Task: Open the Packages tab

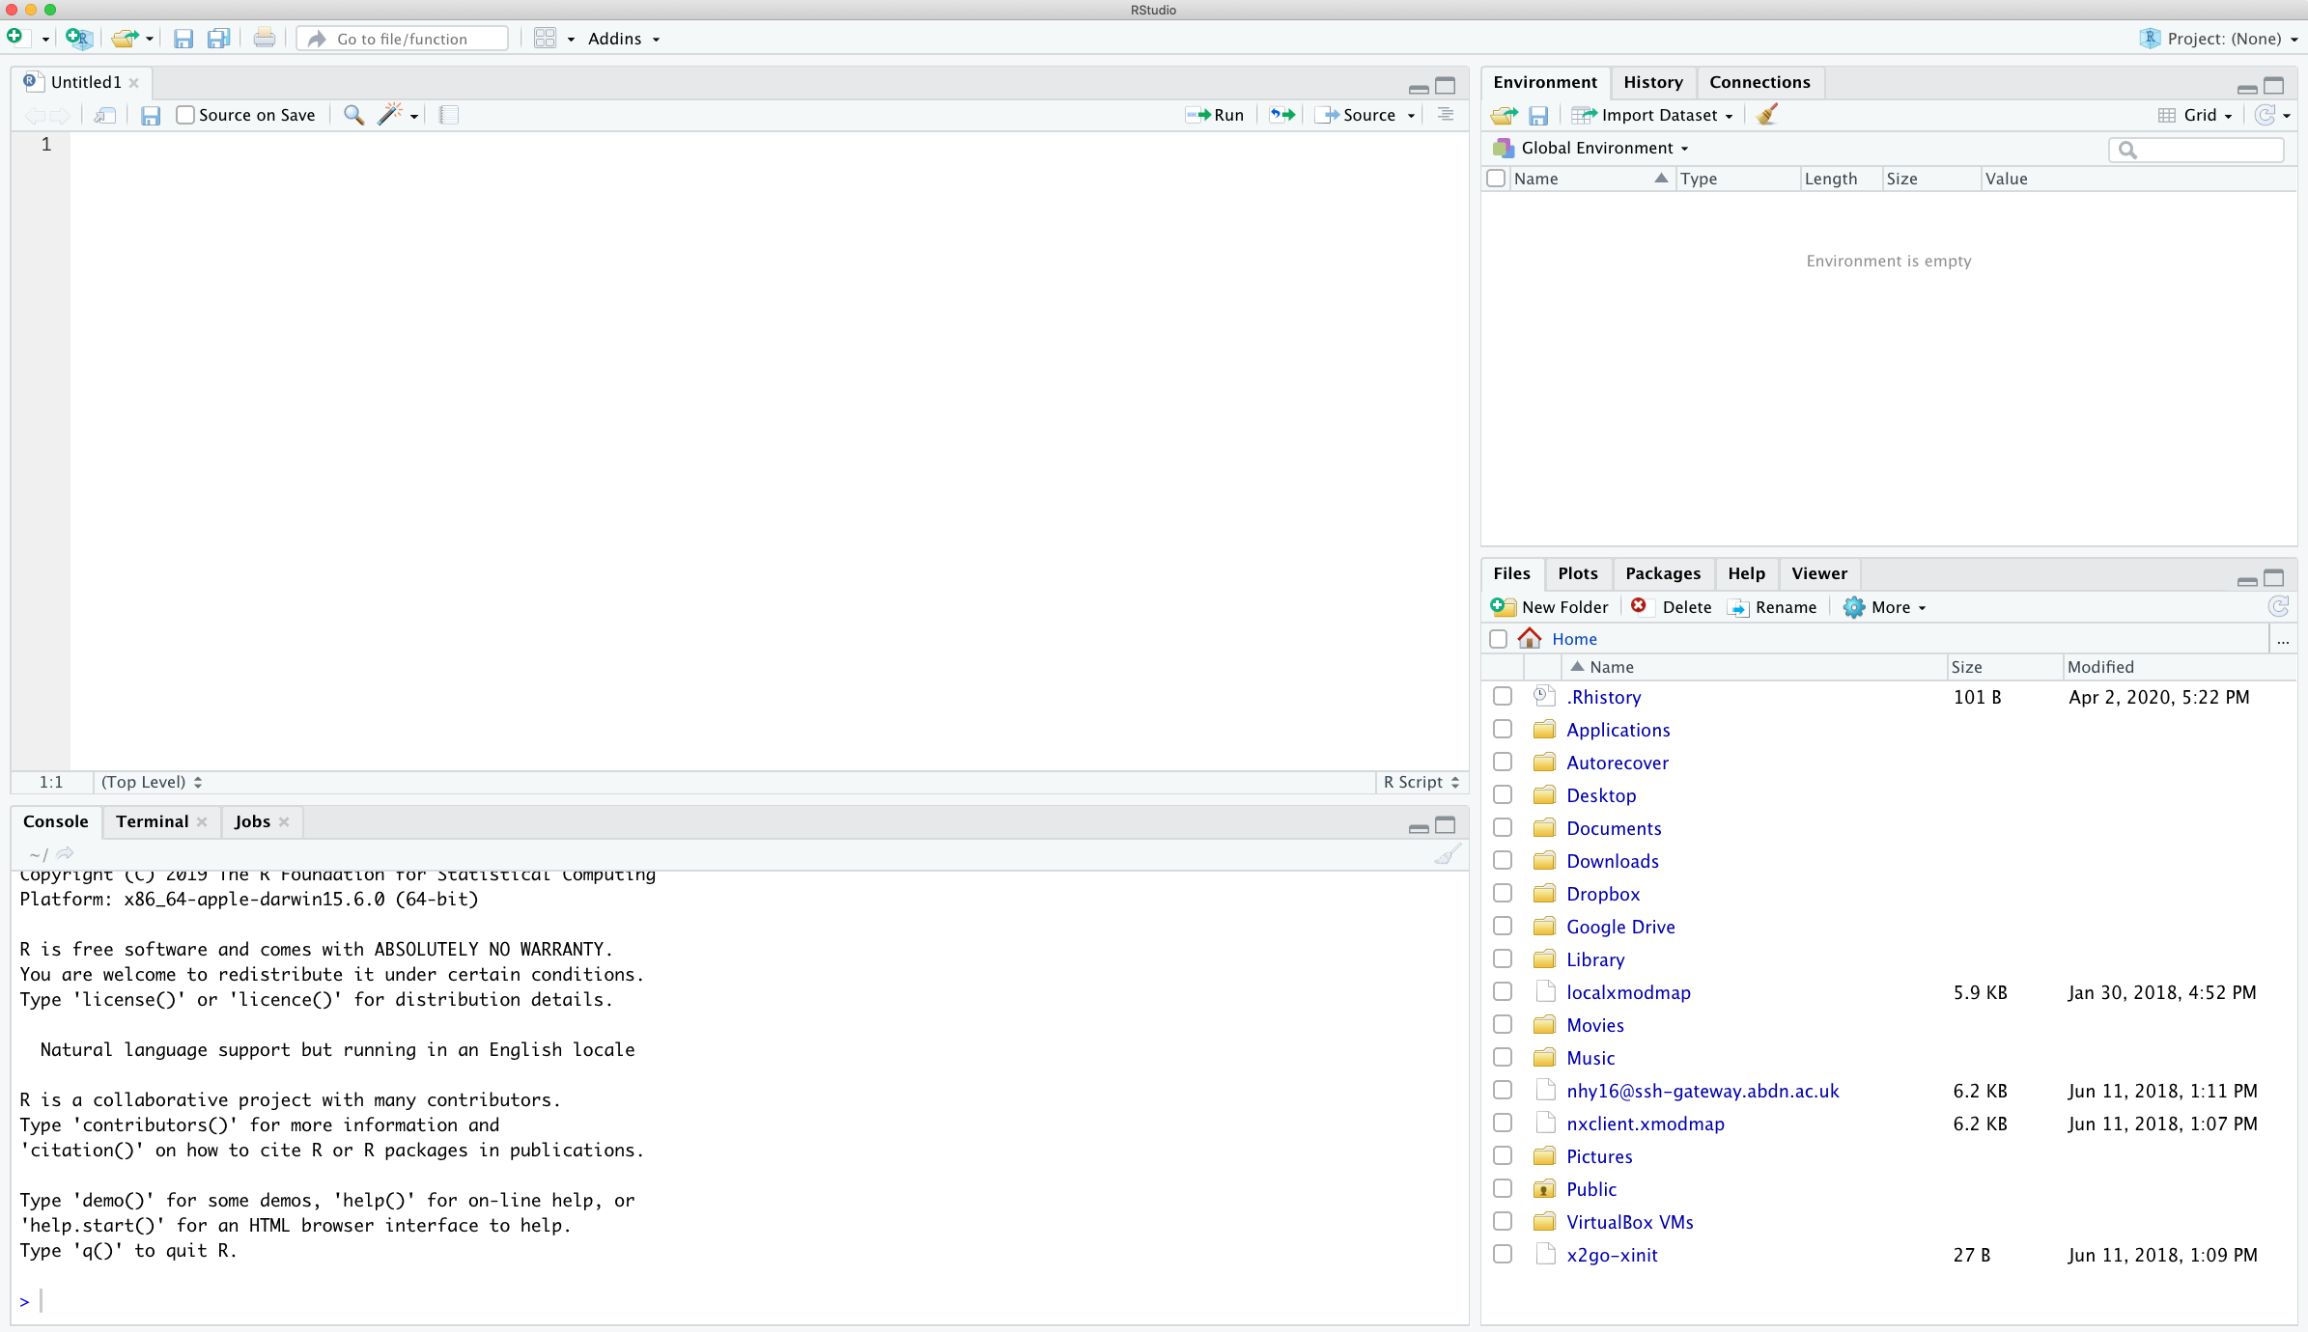Action: pos(1662,573)
